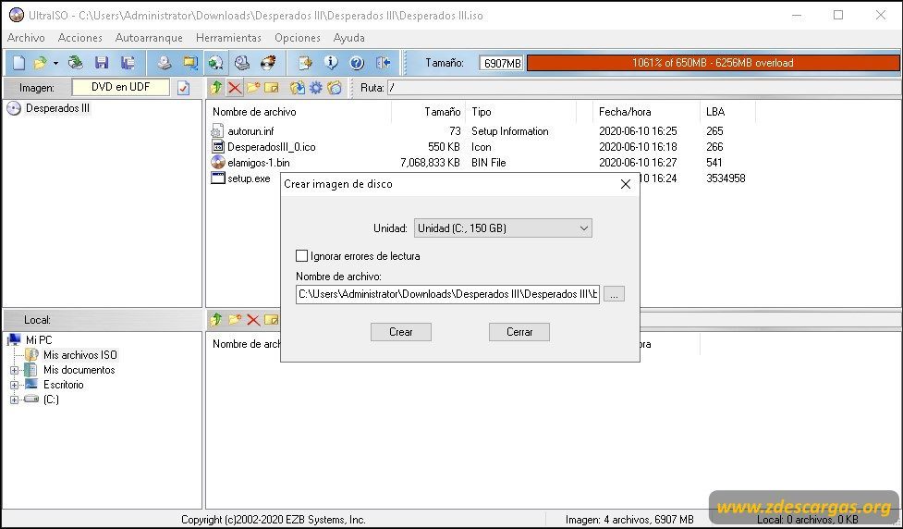Select Escritorio tree item
903x529 pixels.
pyautogui.click(x=64, y=385)
